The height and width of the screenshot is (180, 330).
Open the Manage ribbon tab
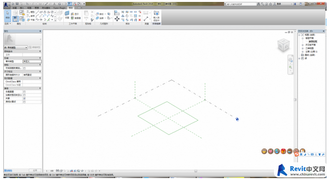point(36,8)
